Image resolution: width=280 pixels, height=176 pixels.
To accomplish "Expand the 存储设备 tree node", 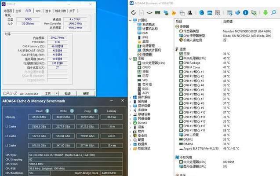I will click(x=131, y=114).
